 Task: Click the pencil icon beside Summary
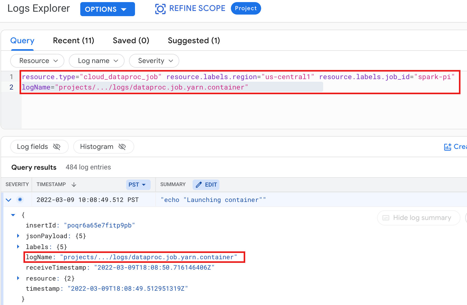pos(199,185)
